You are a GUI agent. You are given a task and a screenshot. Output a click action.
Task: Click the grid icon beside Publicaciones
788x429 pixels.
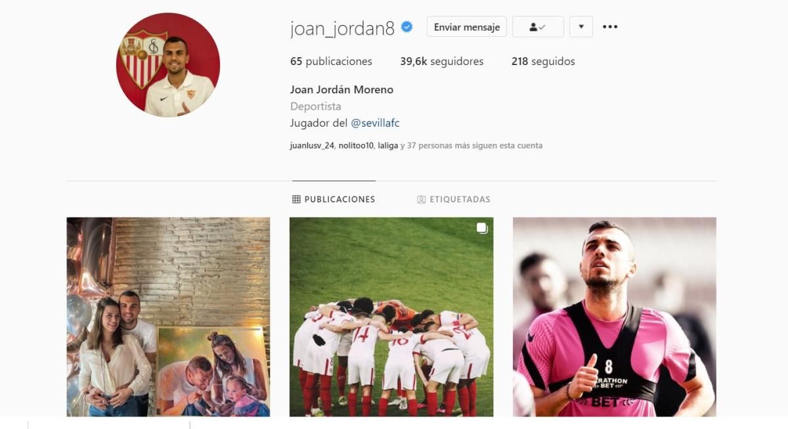coord(296,199)
